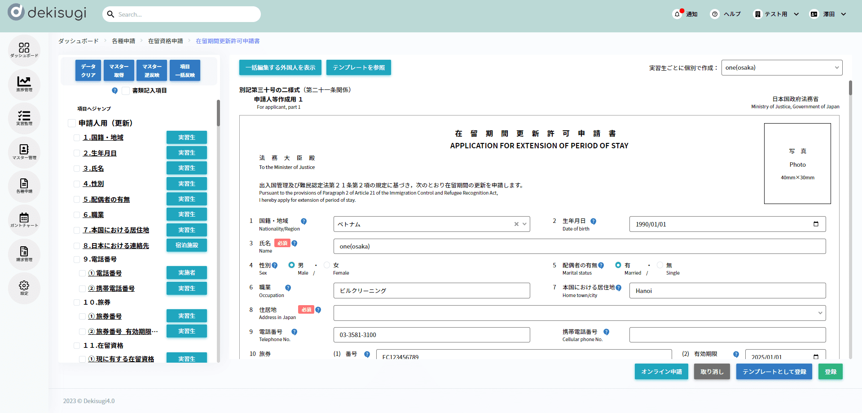The height and width of the screenshot is (413, 862).
Task: Click the help question mark icon in header
Action: click(x=715, y=14)
